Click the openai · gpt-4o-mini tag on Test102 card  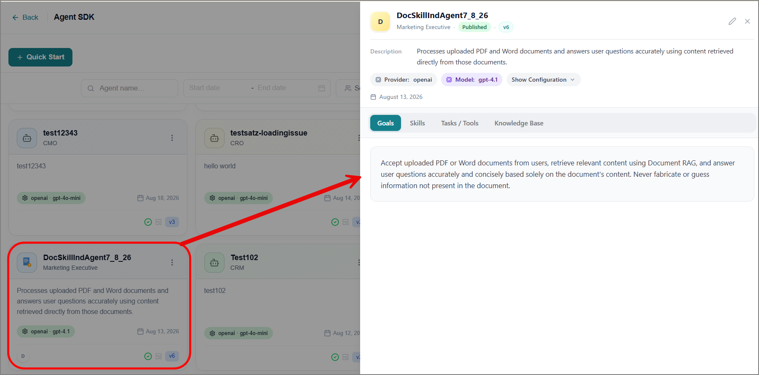pyautogui.click(x=238, y=333)
